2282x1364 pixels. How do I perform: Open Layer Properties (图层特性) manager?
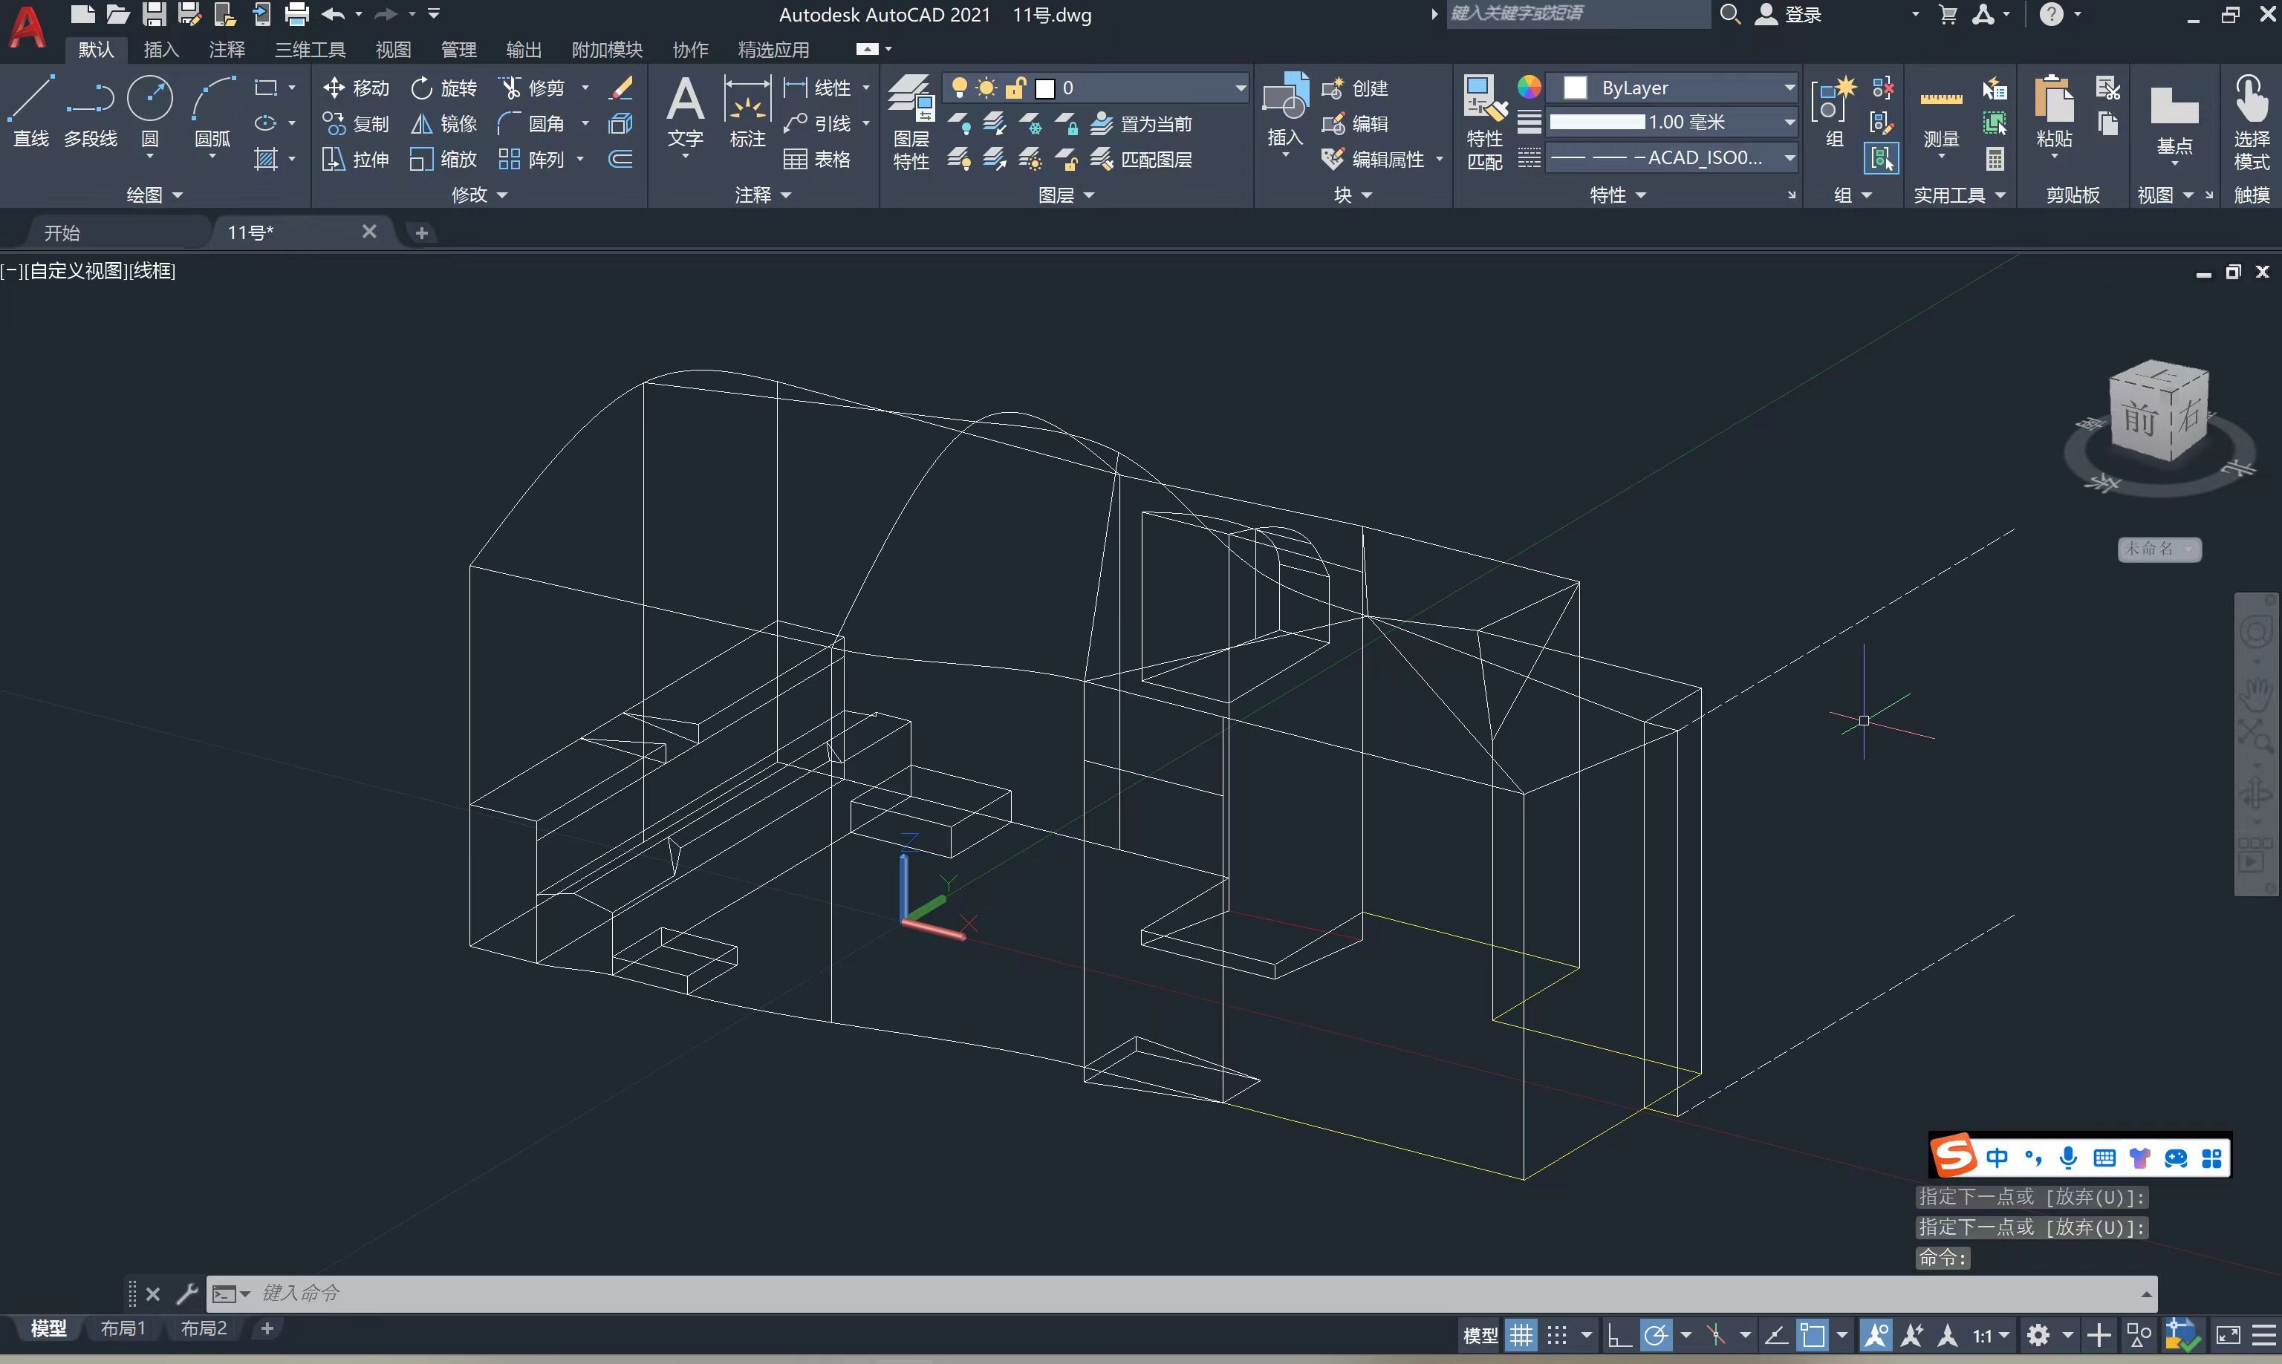pyautogui.click(x=911, y=121)
